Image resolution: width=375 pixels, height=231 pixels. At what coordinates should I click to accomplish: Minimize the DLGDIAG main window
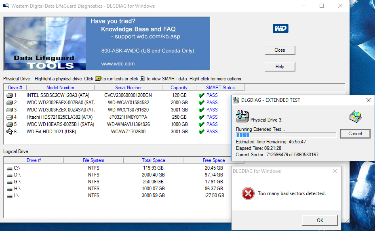pyautogui.click(x=303, y=6)
